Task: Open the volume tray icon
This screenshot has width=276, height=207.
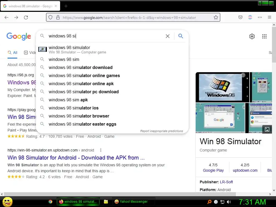Action: point(229,202)
